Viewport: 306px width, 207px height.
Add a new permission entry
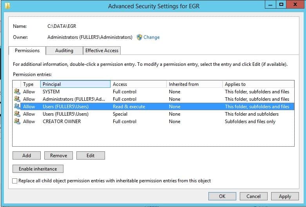[x=27, y=155]
